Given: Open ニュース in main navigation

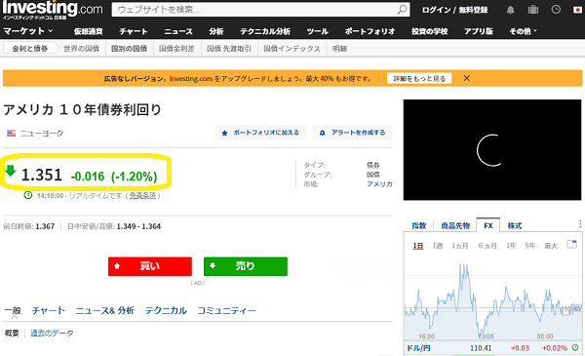Looking at the screenshot, I should [178, 31].
